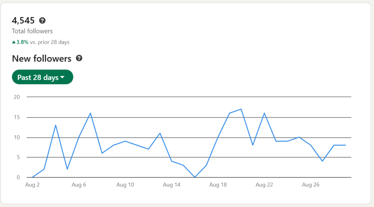
Task: Click the y-axis label 20
Action: coord(17,97)
